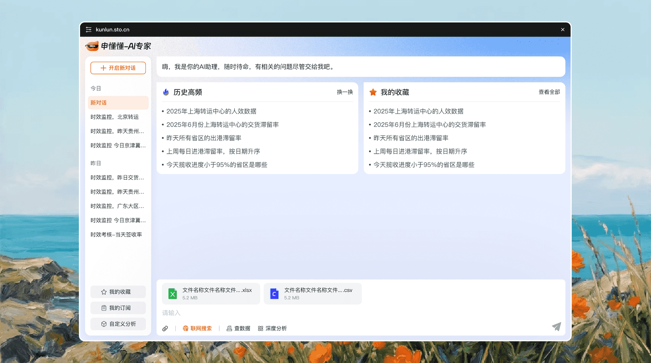Start a new chat with 开启新对话
The height and width of the screenshot is (363, 651).
[118, 68]
